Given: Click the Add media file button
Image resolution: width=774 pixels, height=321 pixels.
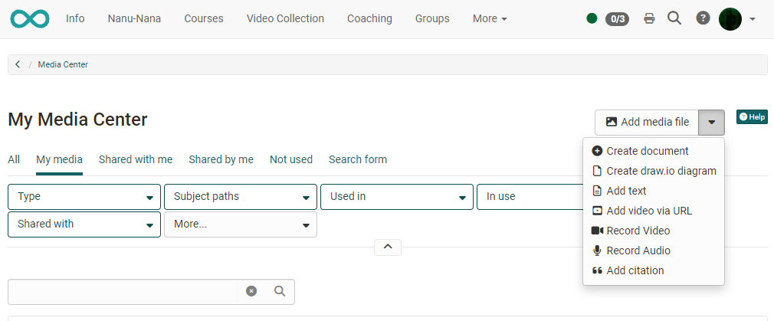Looking at the screenshot, I should (x=647, y=122).
